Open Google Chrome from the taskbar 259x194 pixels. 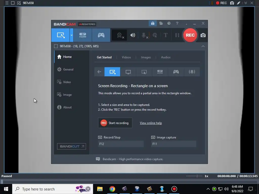(112, 189)
